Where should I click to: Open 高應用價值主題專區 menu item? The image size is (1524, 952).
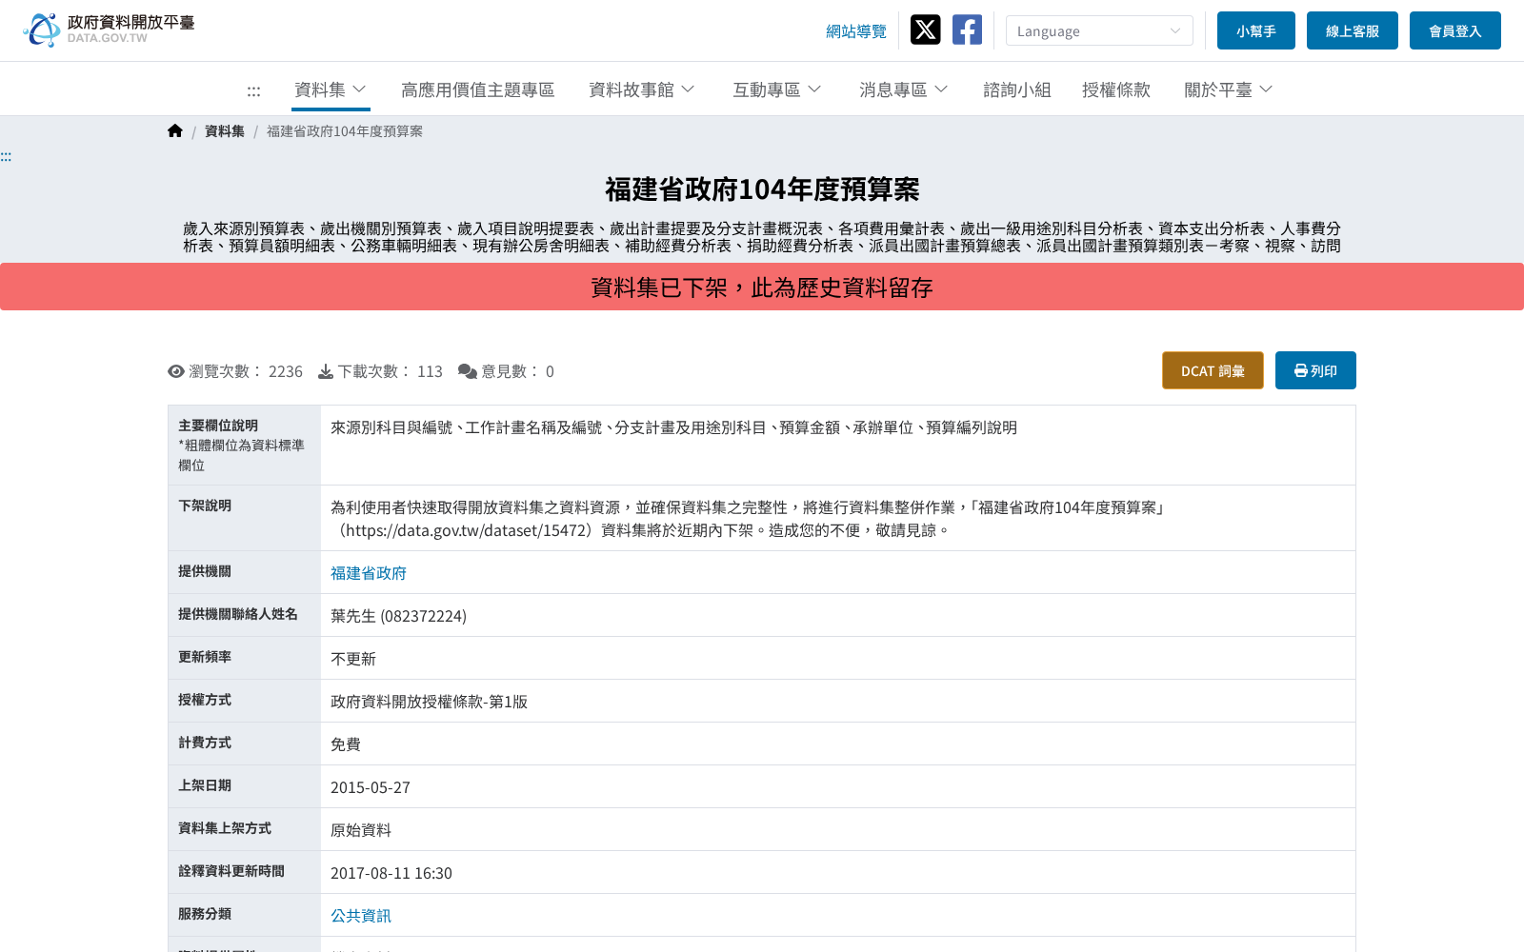478,89
